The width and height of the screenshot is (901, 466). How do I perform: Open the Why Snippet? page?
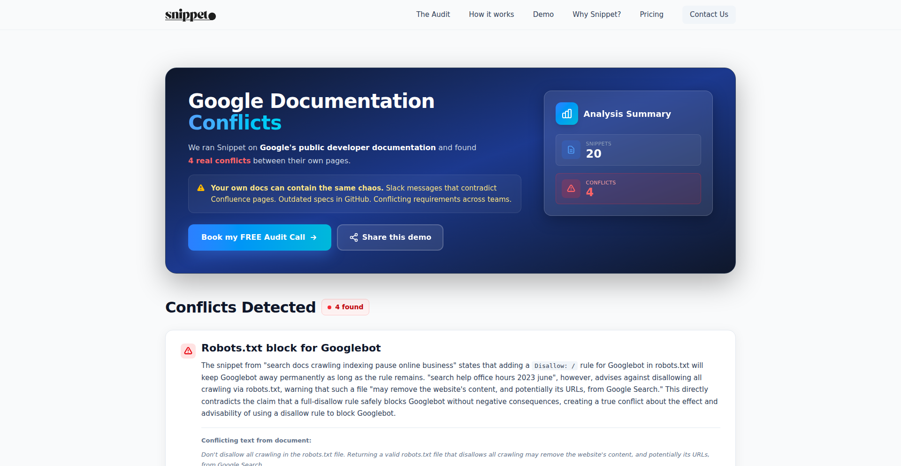point(596,15)
